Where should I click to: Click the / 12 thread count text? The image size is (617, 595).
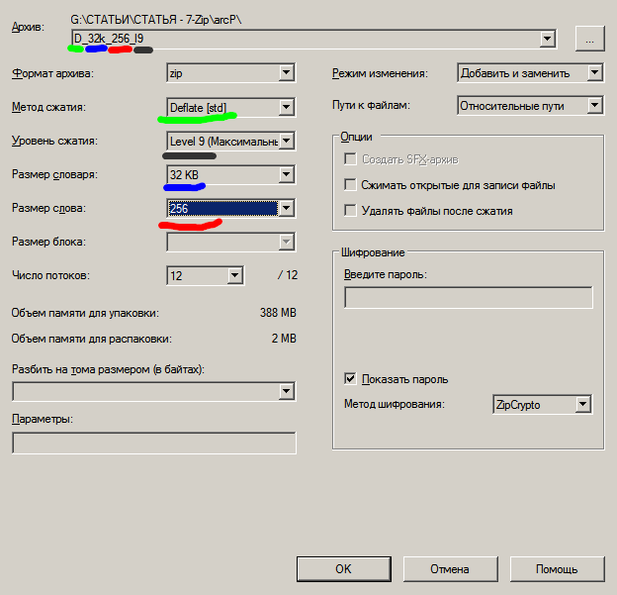(x=288, y=275)
